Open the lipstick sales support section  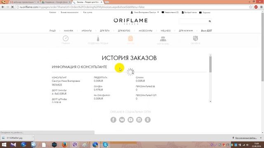pos(98,39)
